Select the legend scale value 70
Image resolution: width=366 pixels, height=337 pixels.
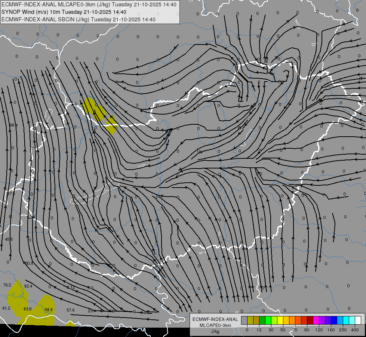(295, 330)
